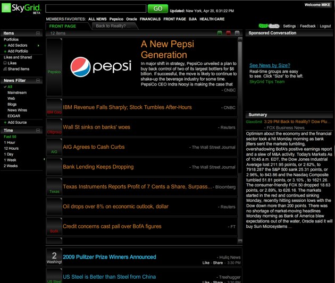335x283 pixels.
Task: Open HEALTH CARE favorite
Action: click(x=212, y=19)
